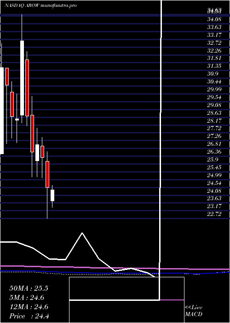Select the 27.72 price axis label
Screen dimensions: 230x323
214,128
